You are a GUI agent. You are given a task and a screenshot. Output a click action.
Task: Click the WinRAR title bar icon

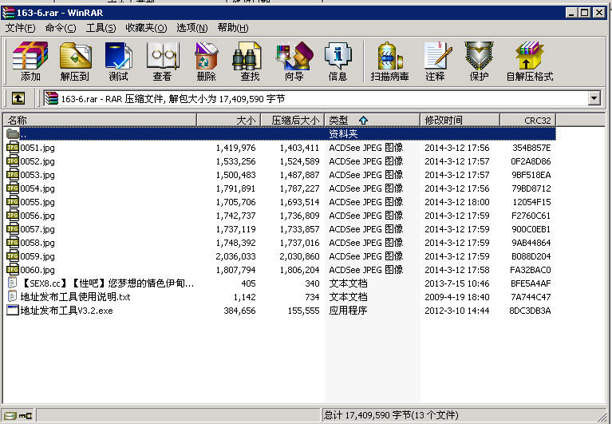point(8,13)
